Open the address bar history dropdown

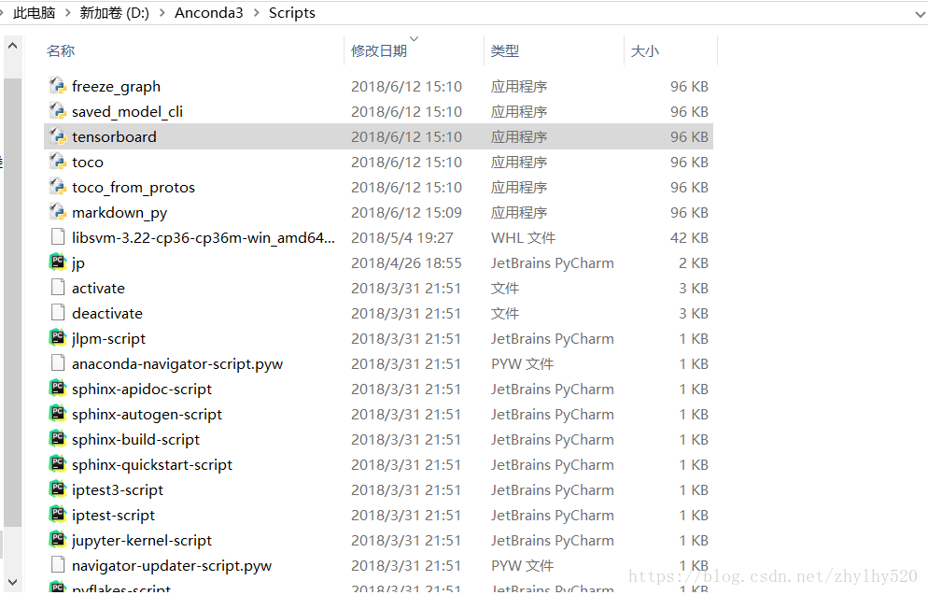[x=920, y=13]
